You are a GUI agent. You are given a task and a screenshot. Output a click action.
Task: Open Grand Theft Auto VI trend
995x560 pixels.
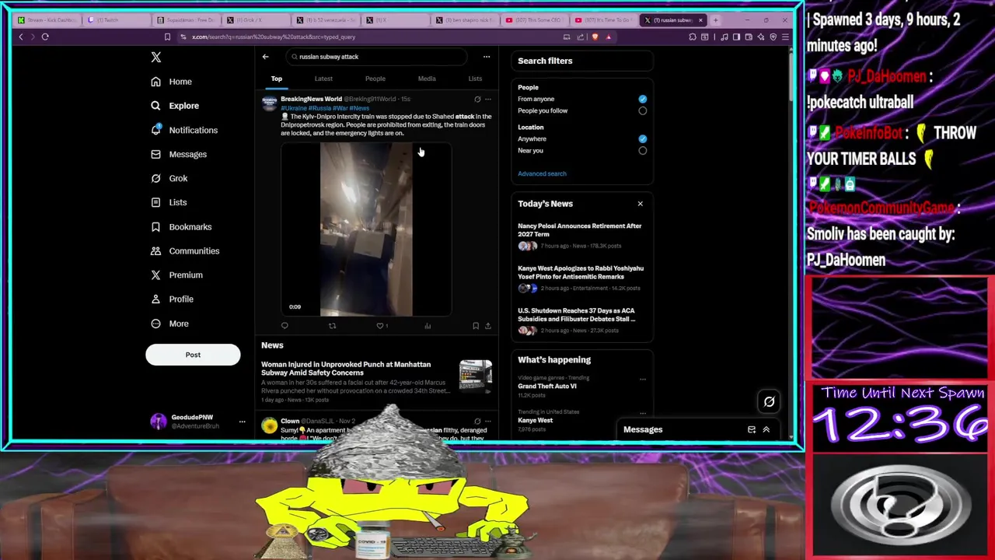(547, 386)
